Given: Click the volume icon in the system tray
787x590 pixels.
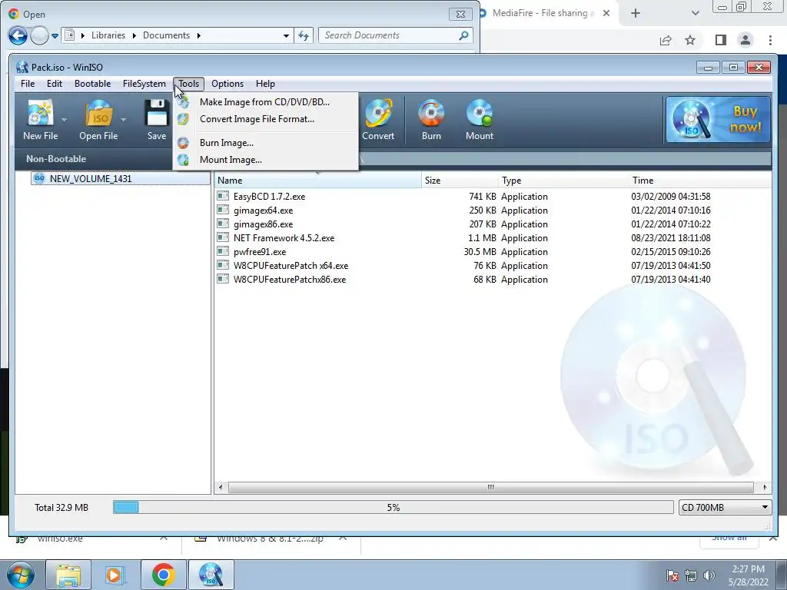Looking at the screenshot, I should [709, 575].
